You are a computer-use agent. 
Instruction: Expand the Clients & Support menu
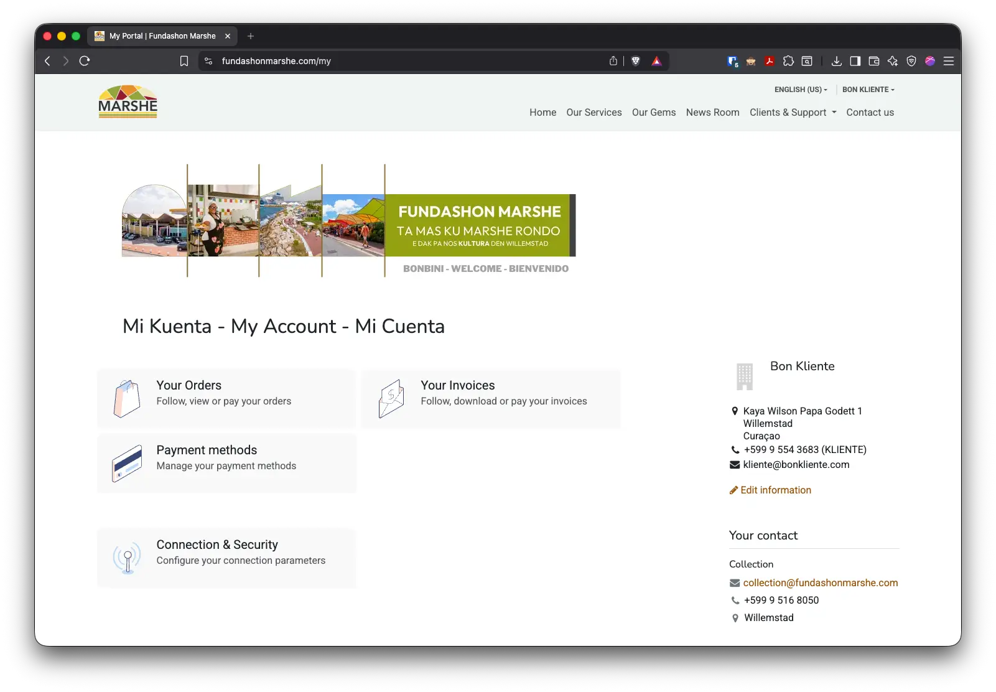(793, 113)
